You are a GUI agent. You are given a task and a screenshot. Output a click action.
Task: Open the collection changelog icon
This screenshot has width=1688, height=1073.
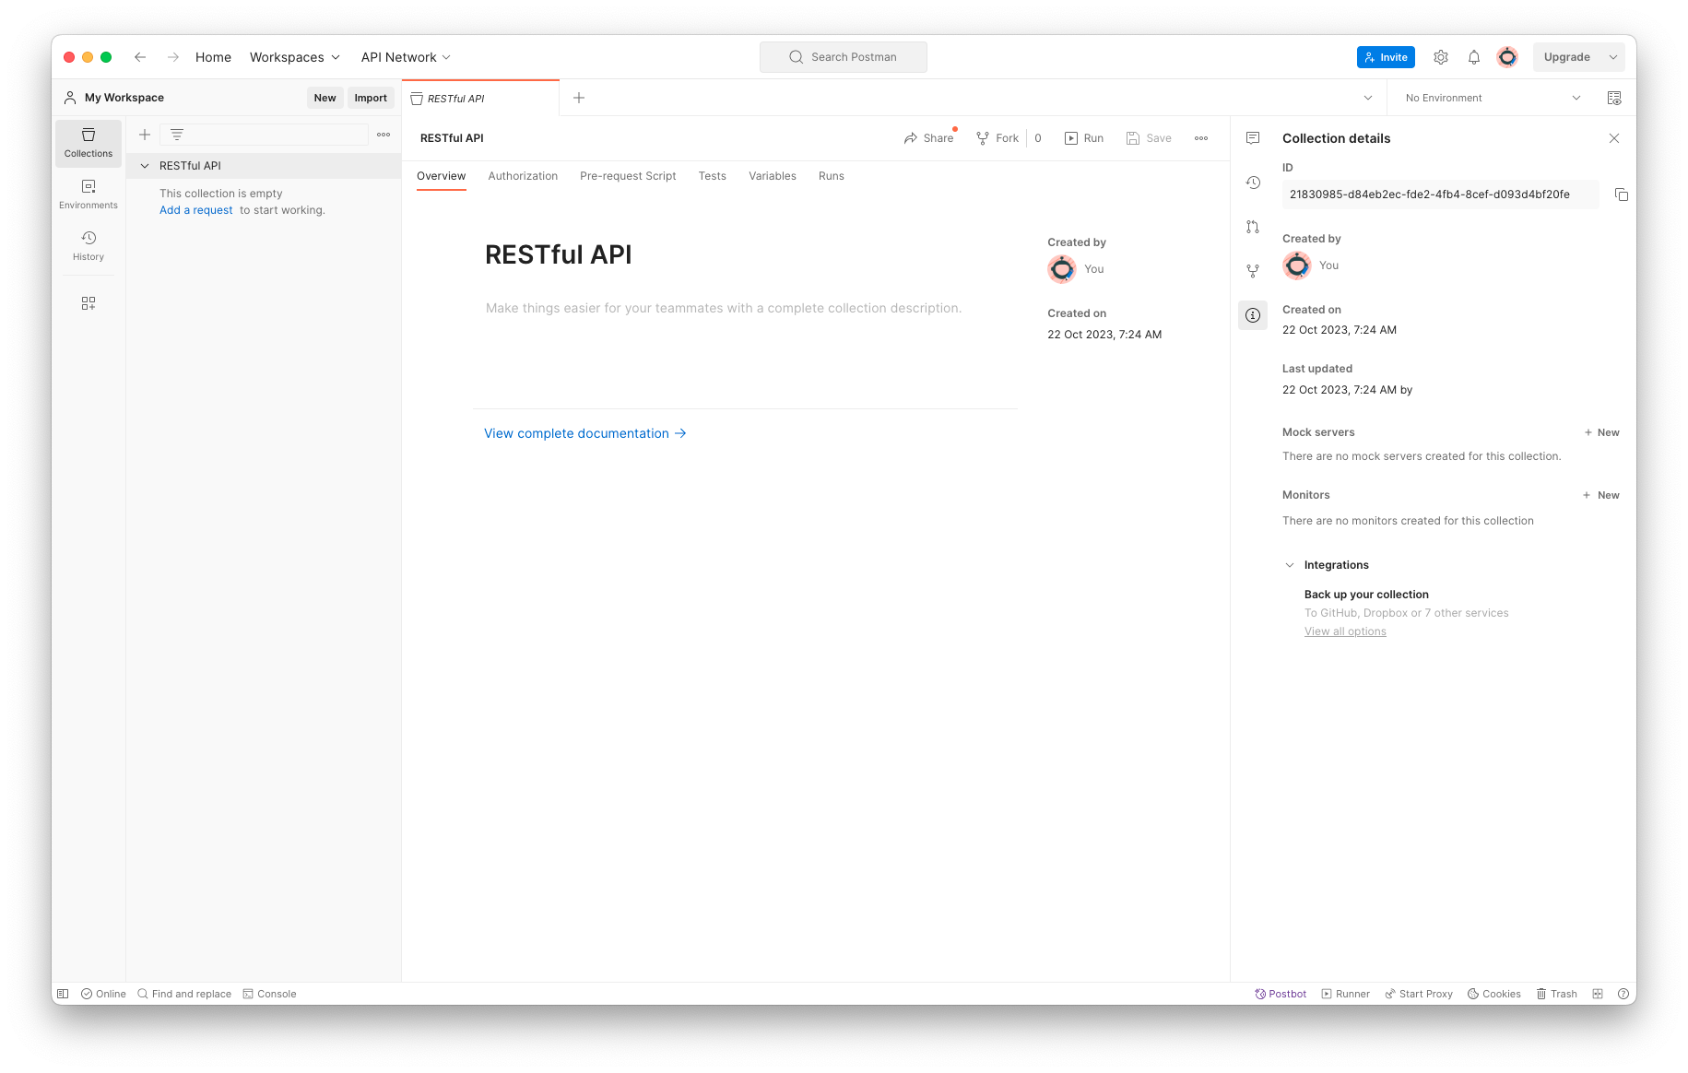pos(1253,183)
